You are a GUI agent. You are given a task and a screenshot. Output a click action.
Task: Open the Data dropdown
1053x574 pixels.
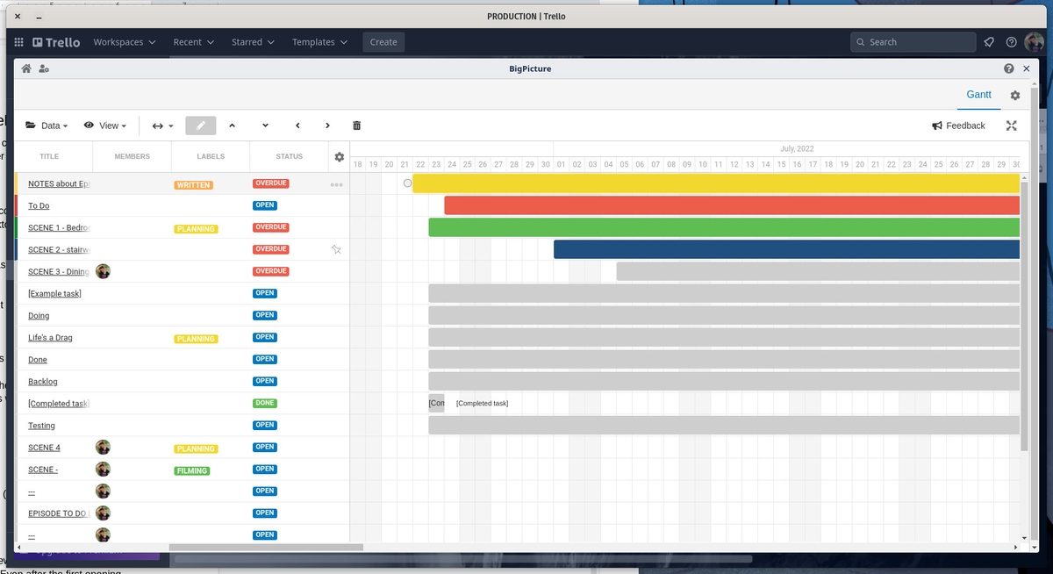tap(47, 126)
